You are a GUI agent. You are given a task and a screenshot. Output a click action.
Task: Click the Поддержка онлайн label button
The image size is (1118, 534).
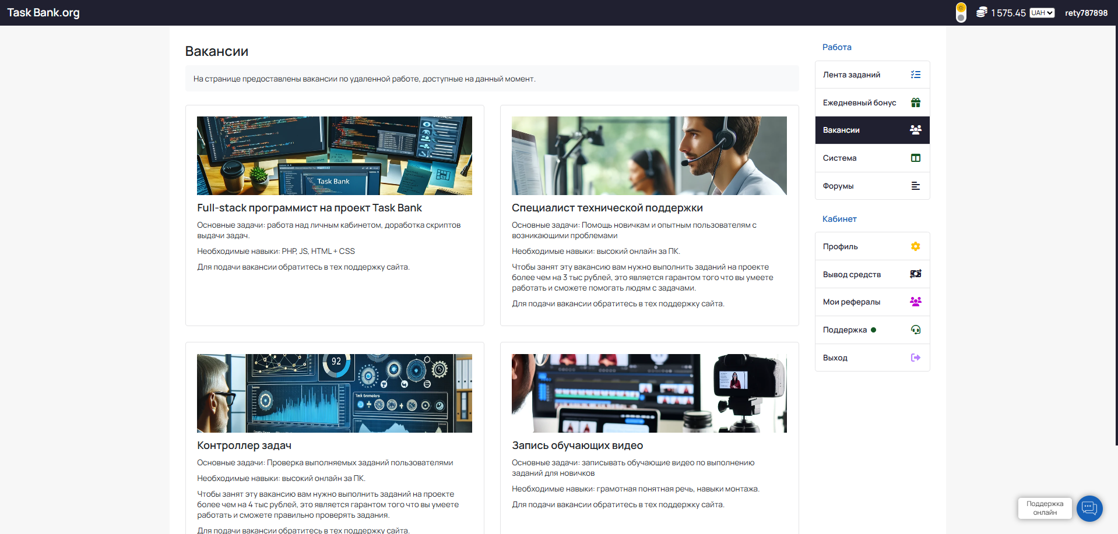pyautogui.click(x=1045, y=508)
